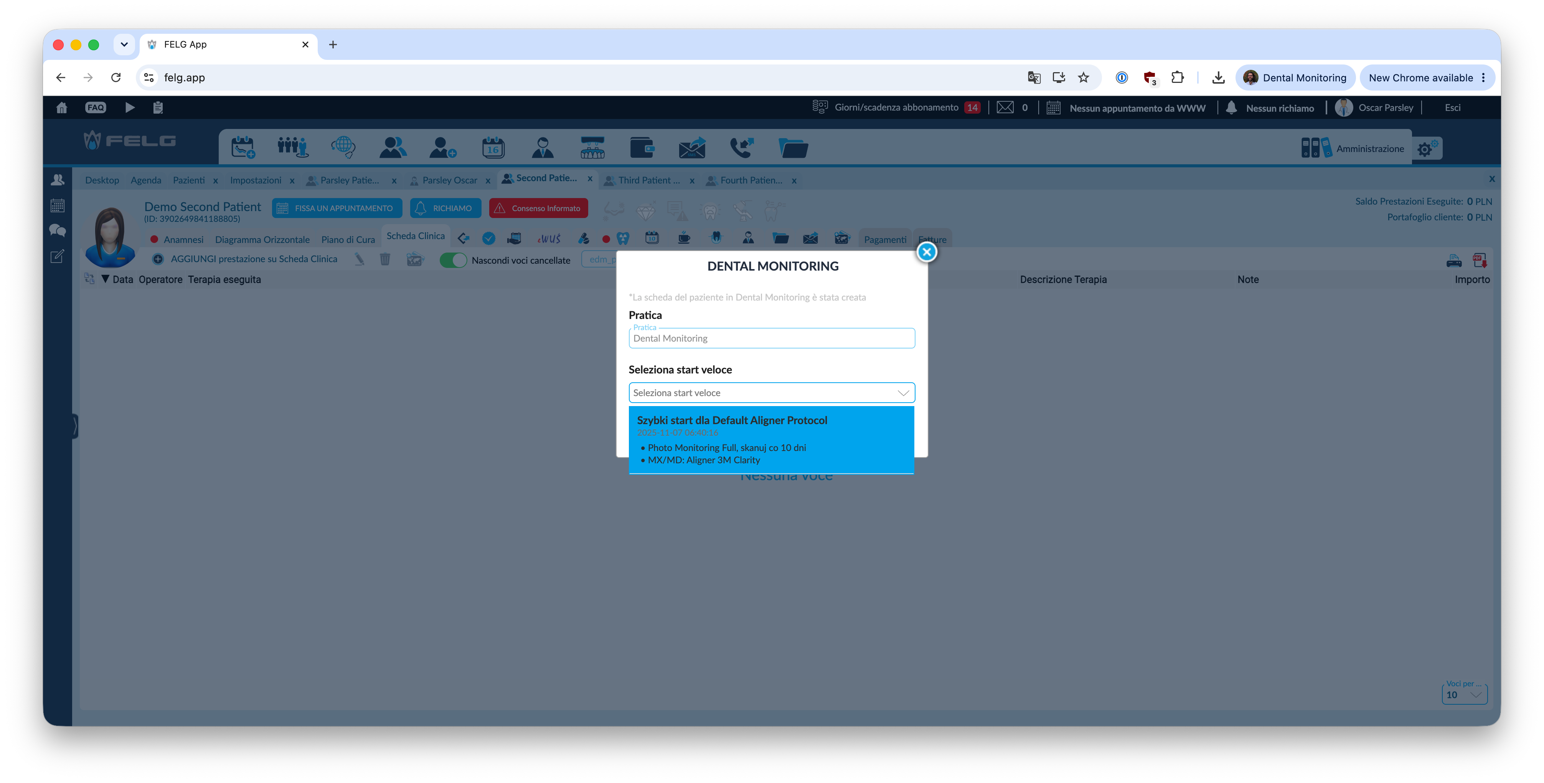
Task: Open new appointment calendar icon in main toolbar
Action: (243, 147)
